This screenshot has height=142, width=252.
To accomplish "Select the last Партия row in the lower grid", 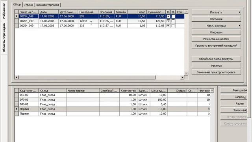I will (x=113, y=114).
